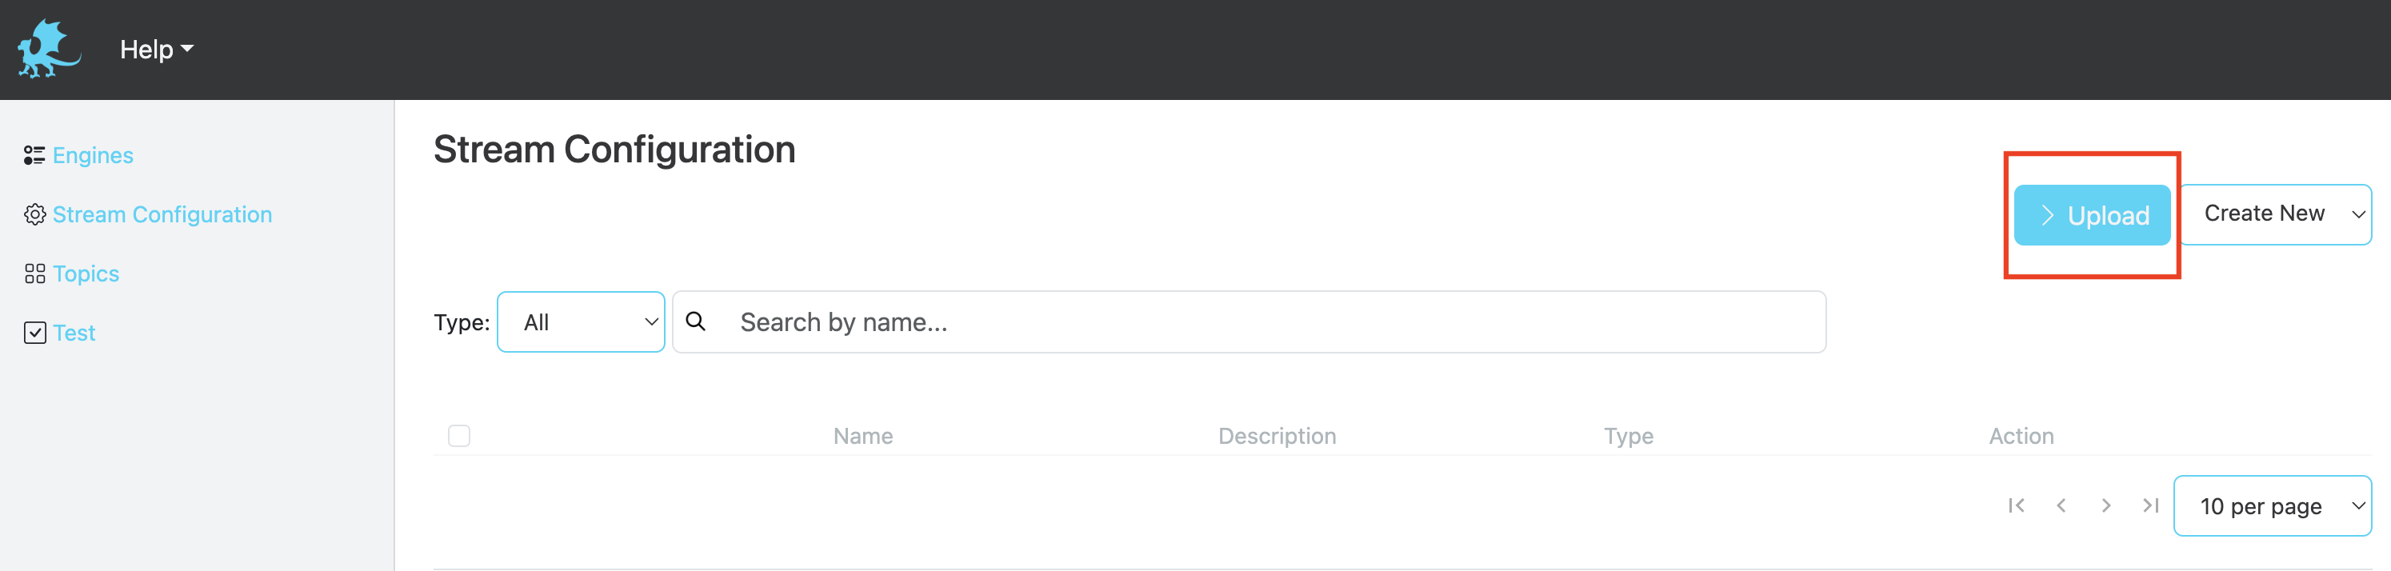Viewport: 2391px width, 571px height.
Task: Go to next page arrow
Action: point(2106,505)
